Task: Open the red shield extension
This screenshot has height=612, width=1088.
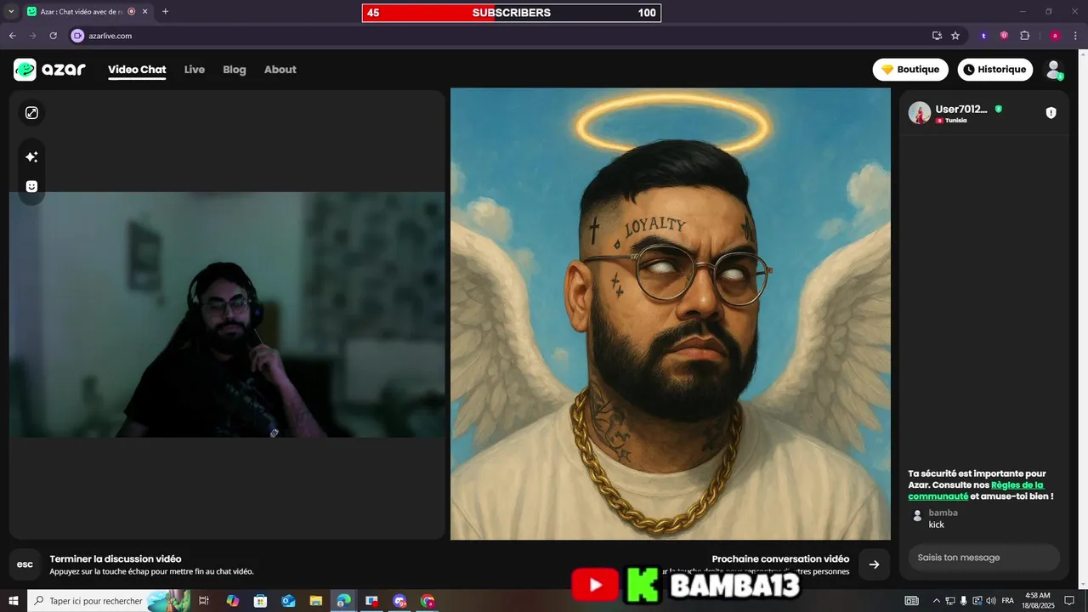Action: [1004, 36]
